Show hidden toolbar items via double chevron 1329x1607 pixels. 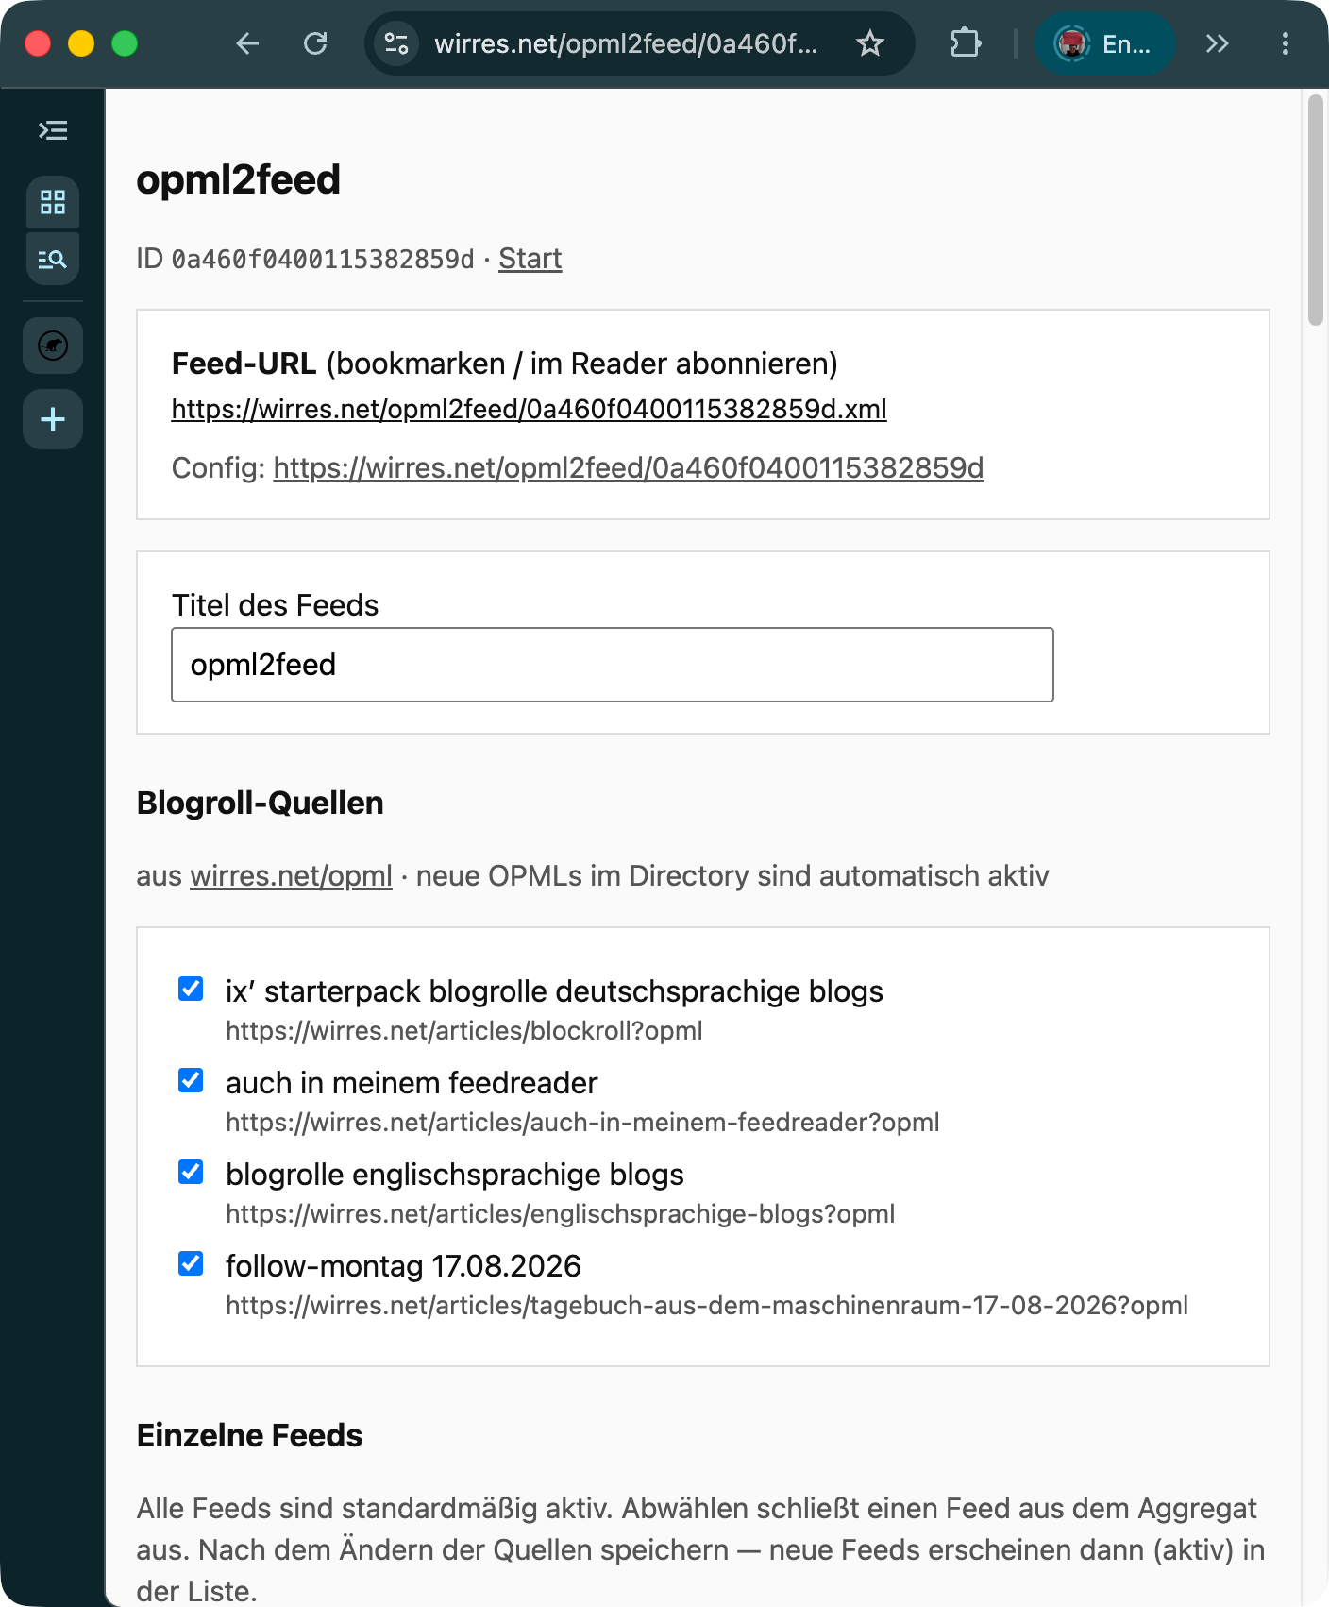tap(1218, 43)
